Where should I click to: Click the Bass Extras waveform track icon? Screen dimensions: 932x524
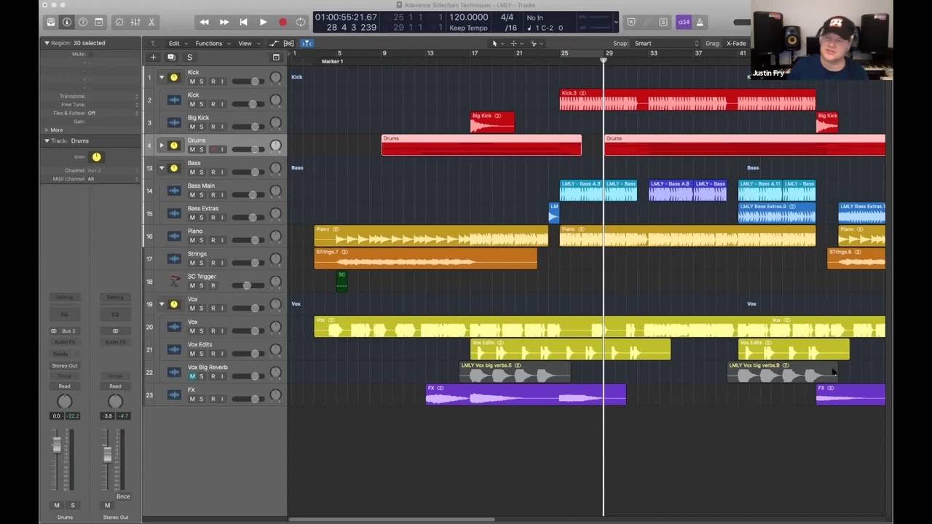pos(174,213)
